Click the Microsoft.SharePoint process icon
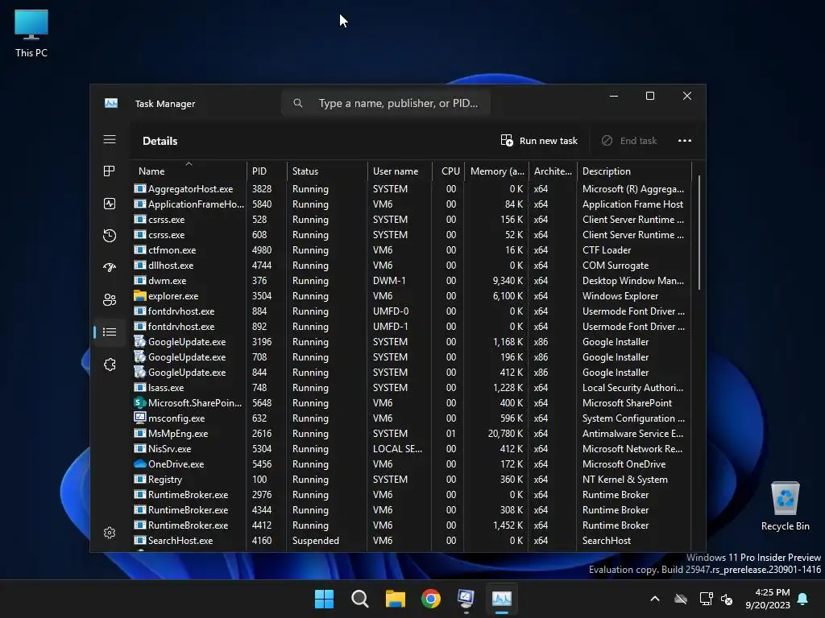825x618 pixels. click(x=140, y=403)
